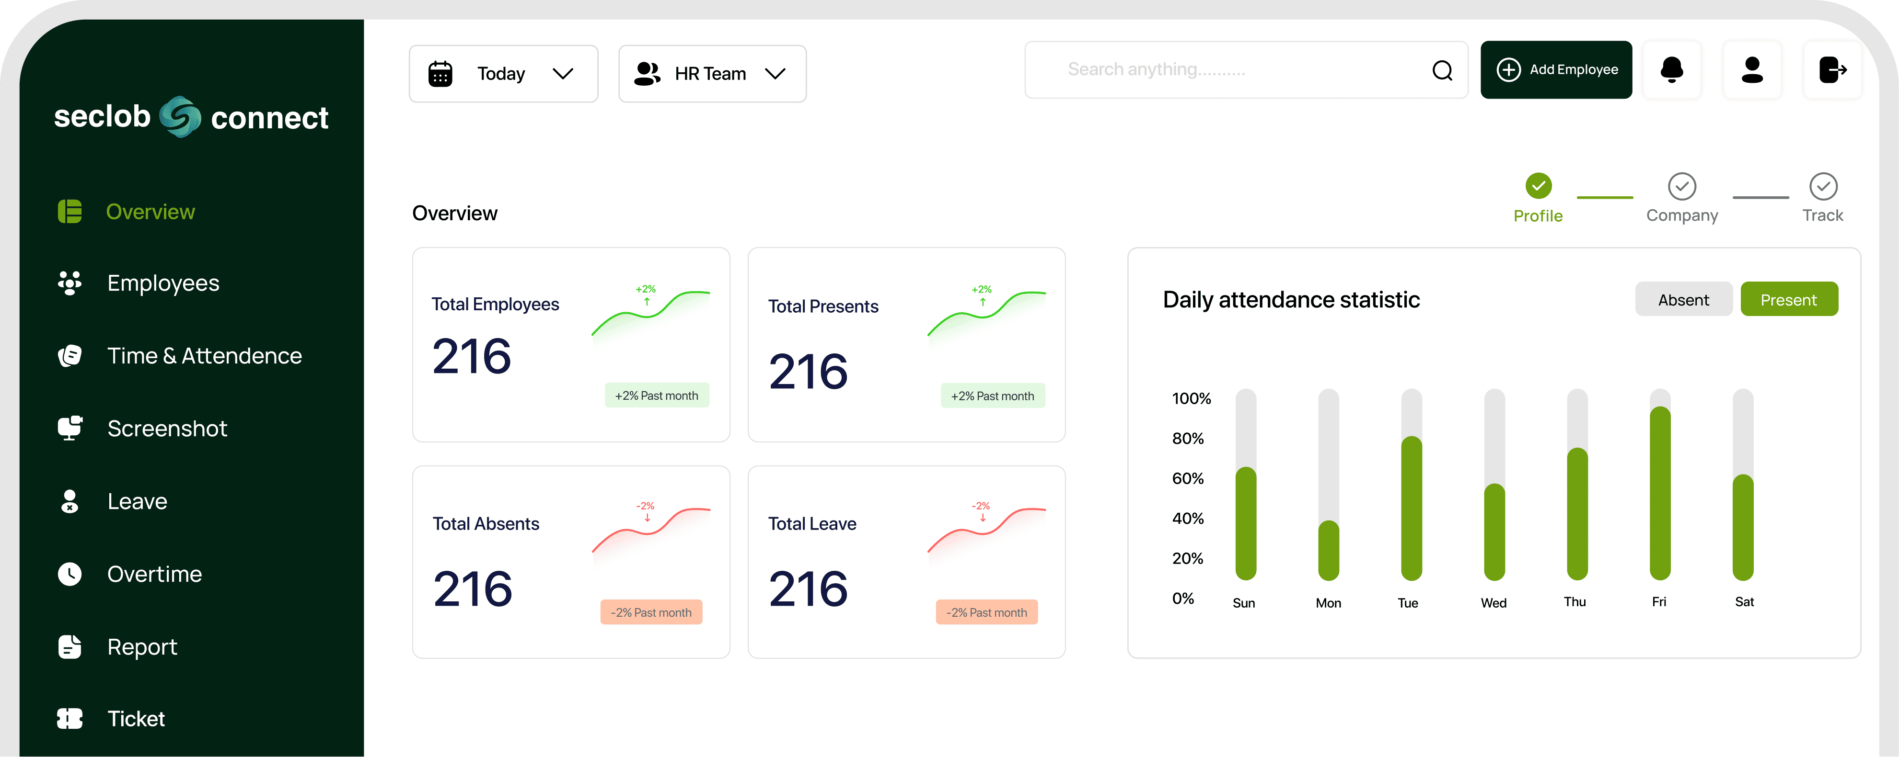Open notifications via the bell icon
The width and height of the screenshot is (1899, 757).
pos(1672,70)
